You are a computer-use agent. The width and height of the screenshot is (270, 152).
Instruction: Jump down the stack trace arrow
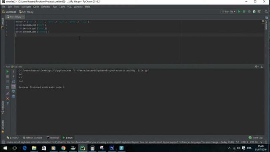click(13, 76)
